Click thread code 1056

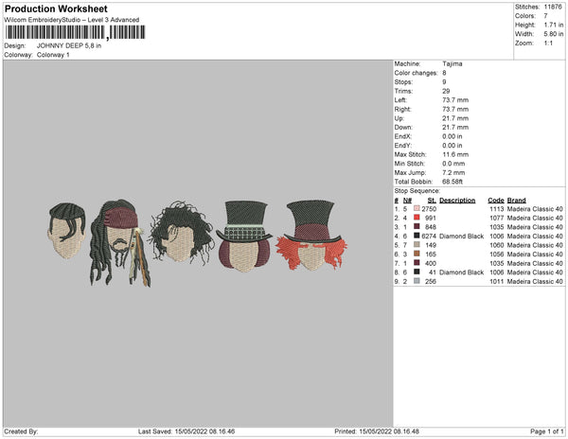tap(497, 255)
